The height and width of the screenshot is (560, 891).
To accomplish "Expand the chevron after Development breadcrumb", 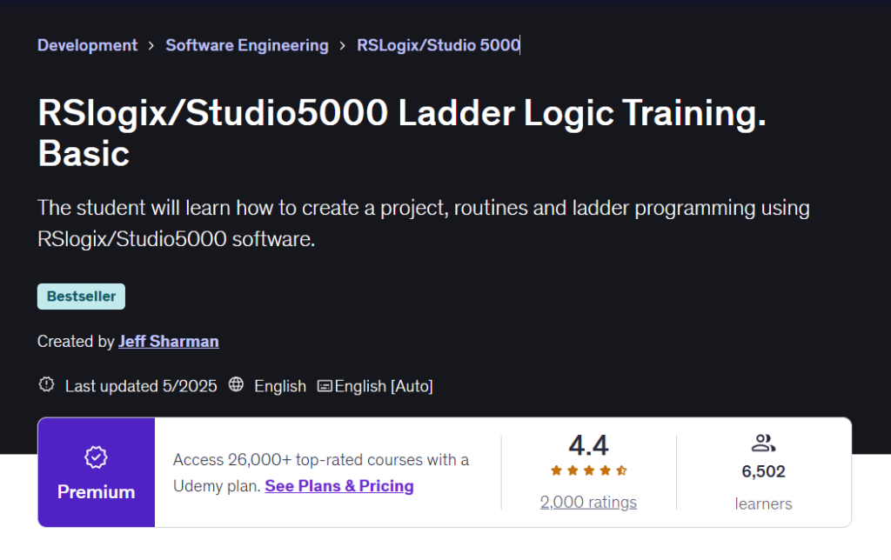I will coord(151,45).
